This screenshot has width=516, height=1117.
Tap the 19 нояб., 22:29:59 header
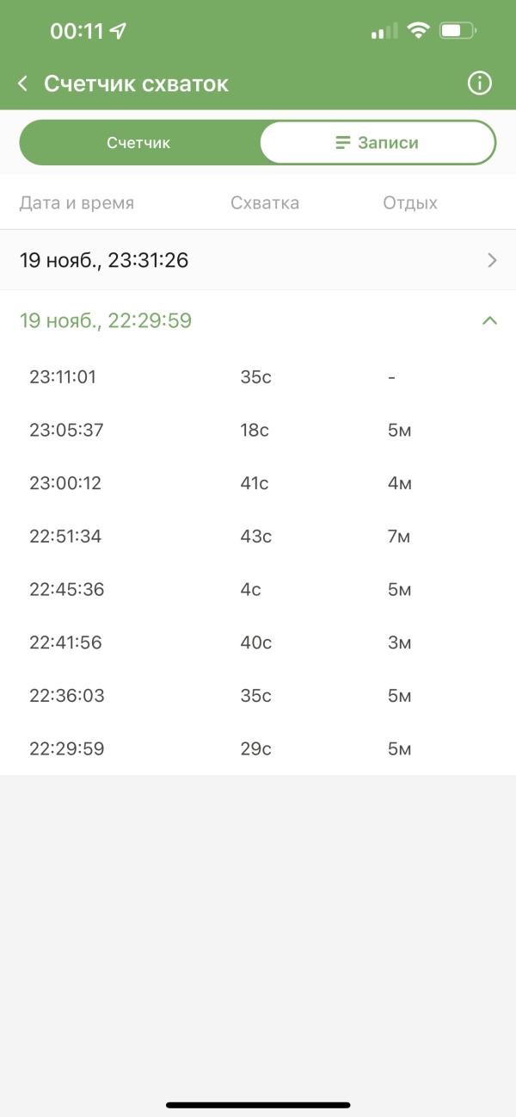[x=106, y=320]
